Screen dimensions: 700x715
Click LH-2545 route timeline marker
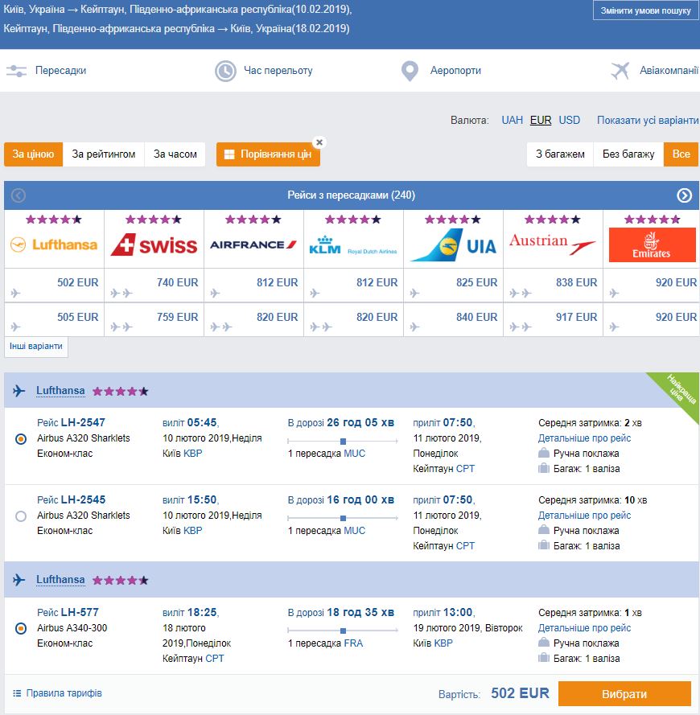(x=343, y=519)
